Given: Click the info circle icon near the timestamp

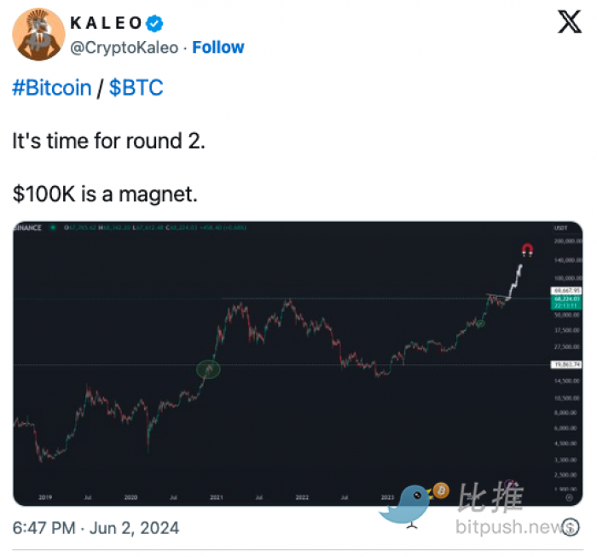Looking at the screenshot, I should point(571,527).
